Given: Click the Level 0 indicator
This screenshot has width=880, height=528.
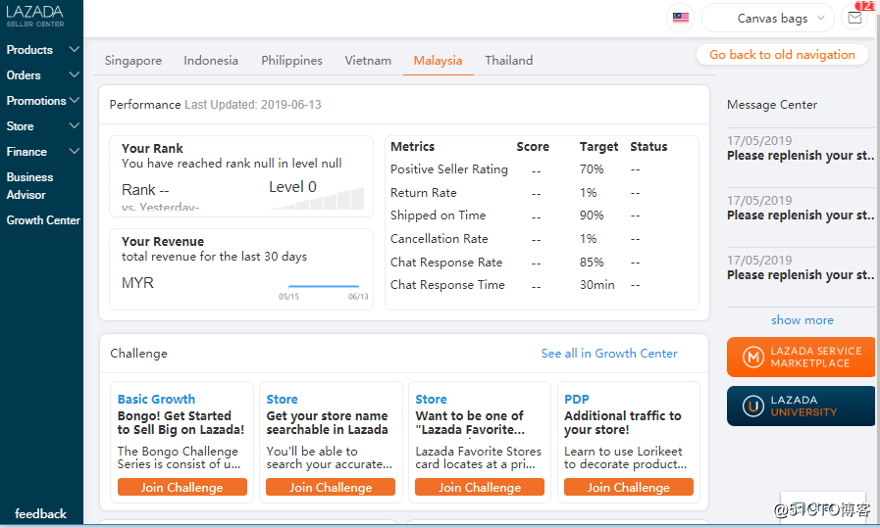Looking at the screenshot, I should coord(292,187).
